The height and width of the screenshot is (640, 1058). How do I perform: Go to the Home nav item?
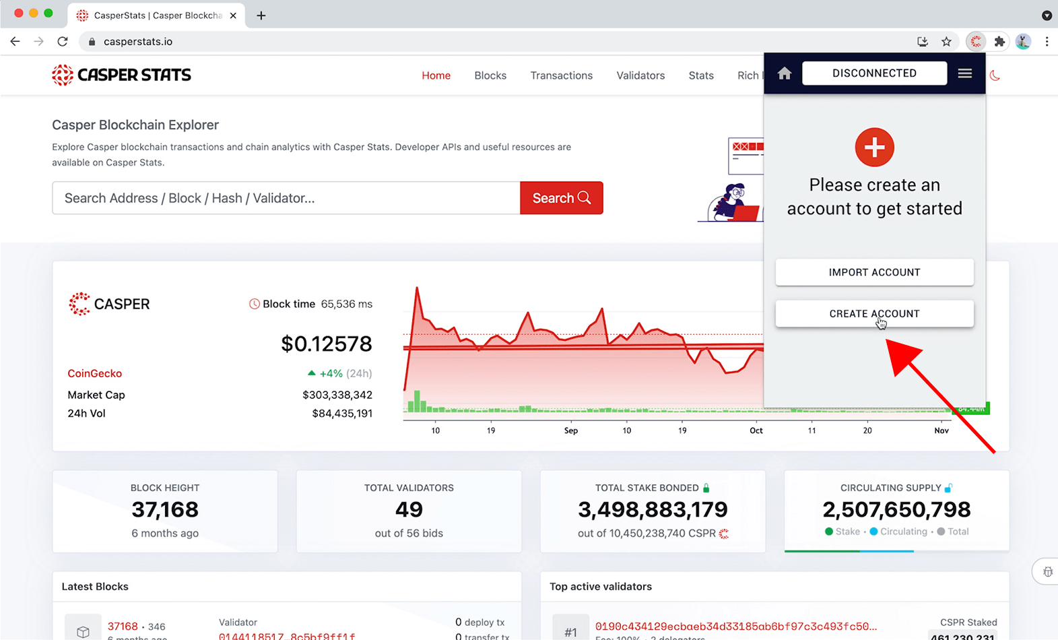(436, 75)
